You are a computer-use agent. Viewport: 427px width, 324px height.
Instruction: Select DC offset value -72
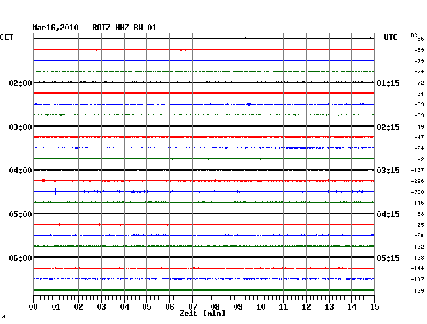click(x=419, y=83)
